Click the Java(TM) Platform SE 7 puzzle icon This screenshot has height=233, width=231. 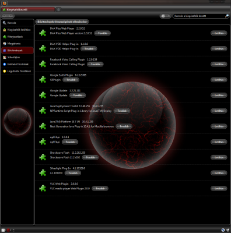43,126
